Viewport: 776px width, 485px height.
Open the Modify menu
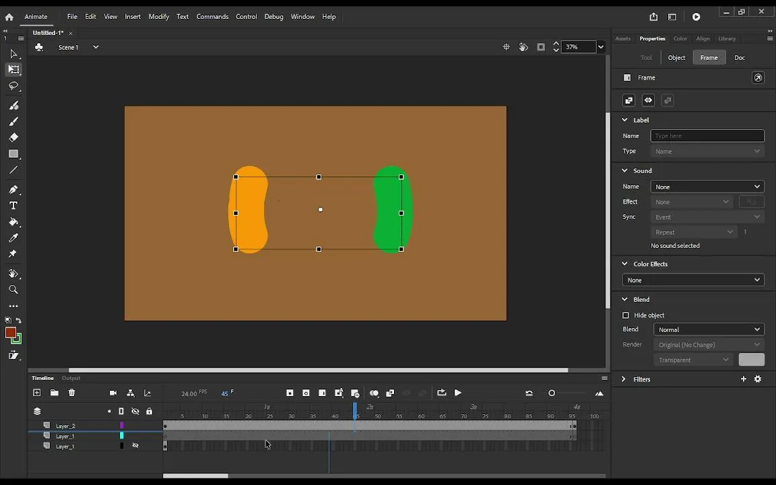pos(159,16)
